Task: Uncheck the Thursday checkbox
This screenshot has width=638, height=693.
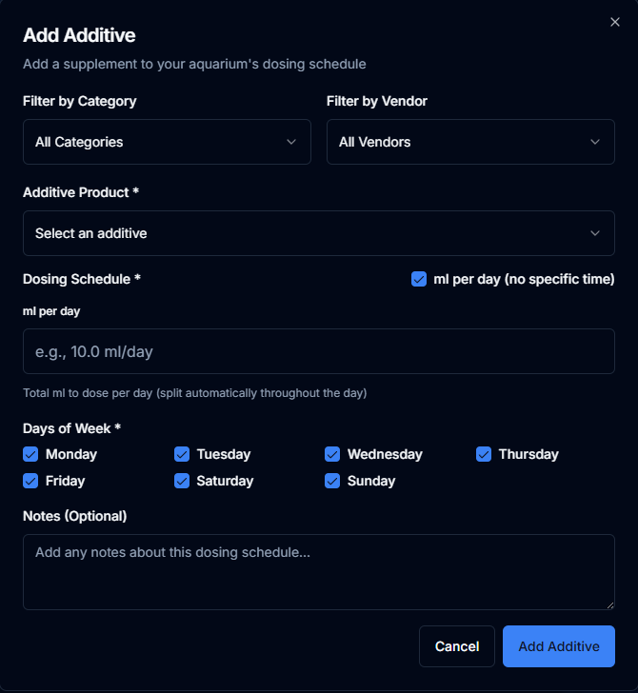Action: click(484, 454)
